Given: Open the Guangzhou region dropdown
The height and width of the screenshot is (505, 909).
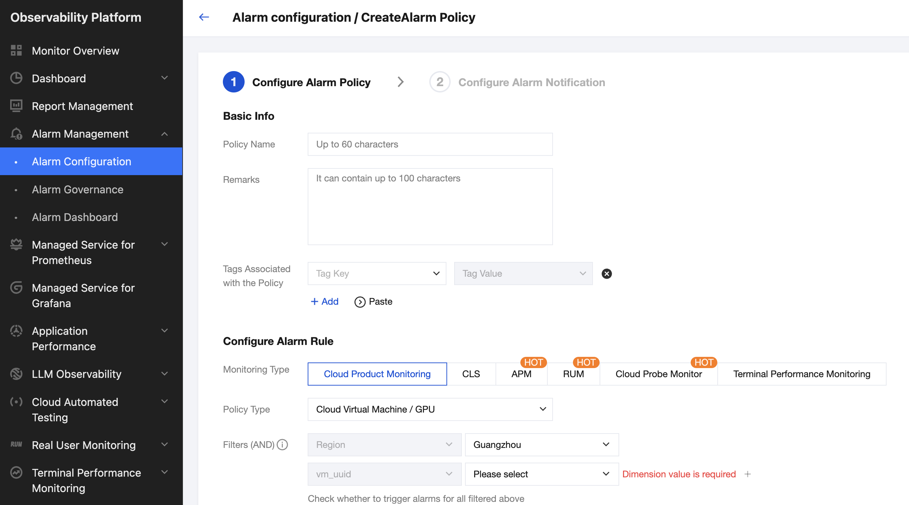Looking at the screenshot, I should click(x=541, y=444).
